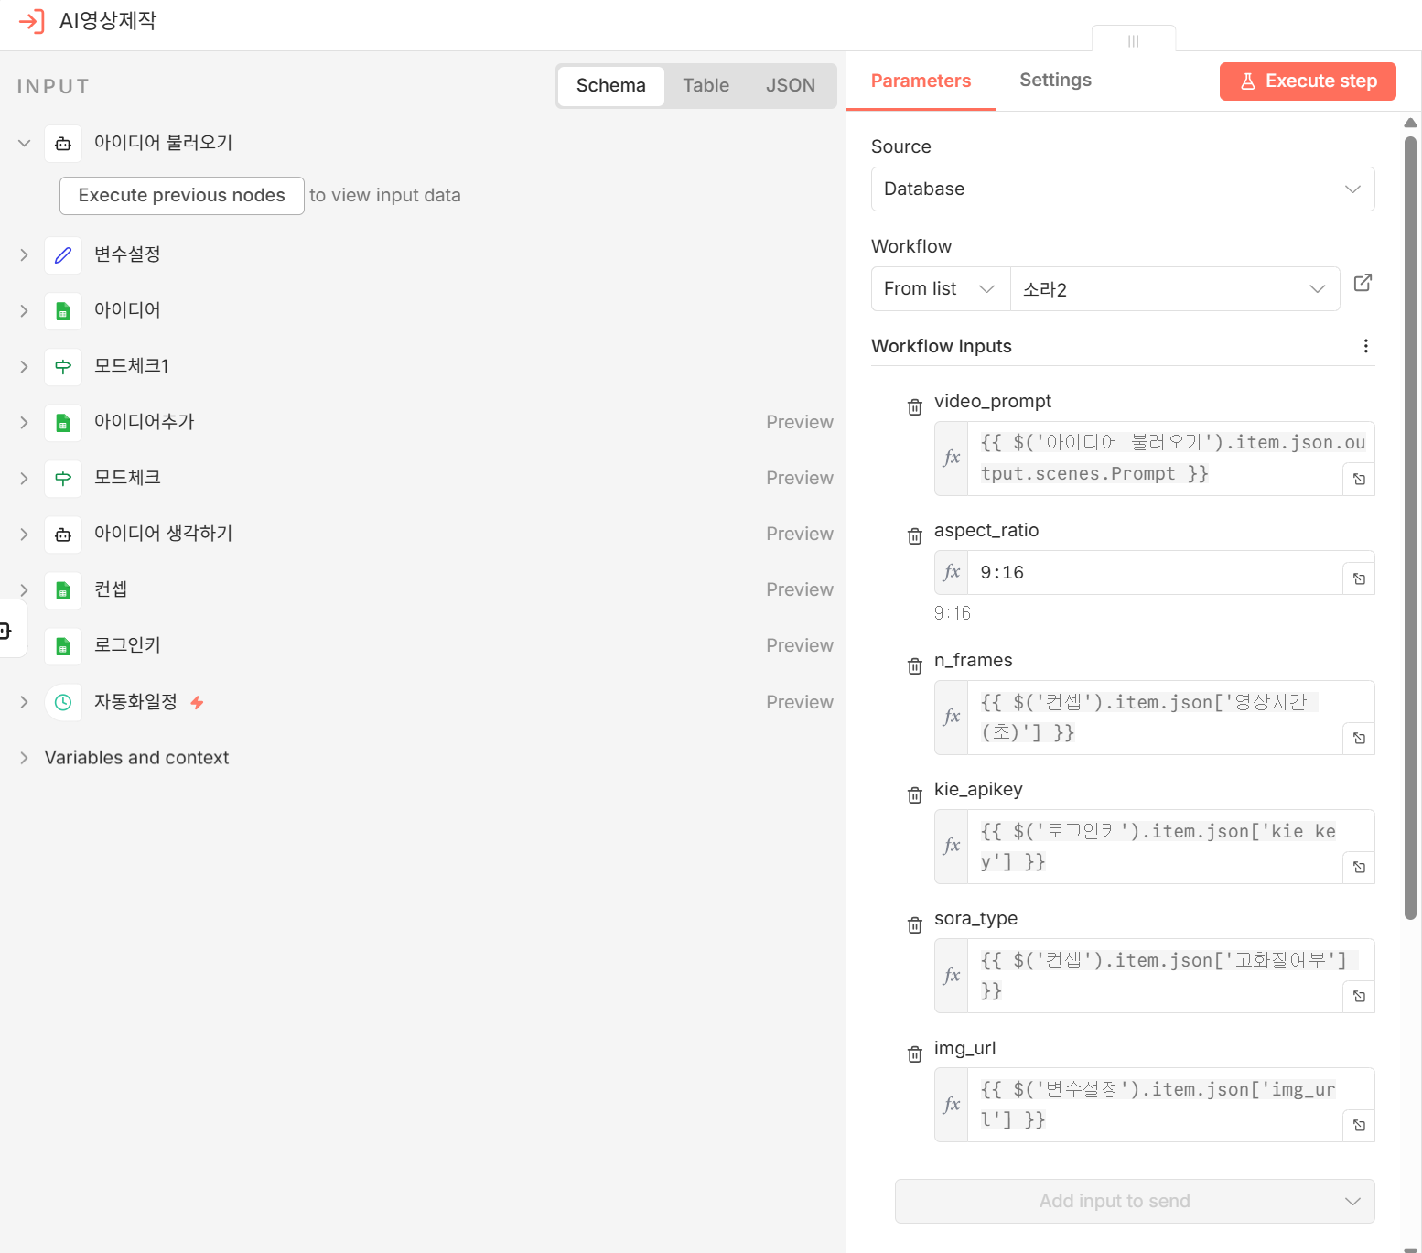This screenshot has height=1253, width=1422.
Task: Click the fx toggle on sora_type field
Action: (x=952, y=976)
